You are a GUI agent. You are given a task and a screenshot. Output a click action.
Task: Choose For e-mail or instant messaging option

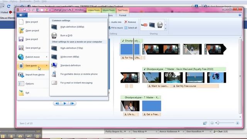pos(76,83)
